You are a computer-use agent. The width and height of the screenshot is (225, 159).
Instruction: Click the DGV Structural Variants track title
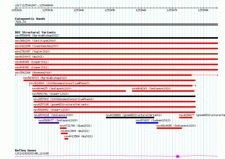pos(35,32)
